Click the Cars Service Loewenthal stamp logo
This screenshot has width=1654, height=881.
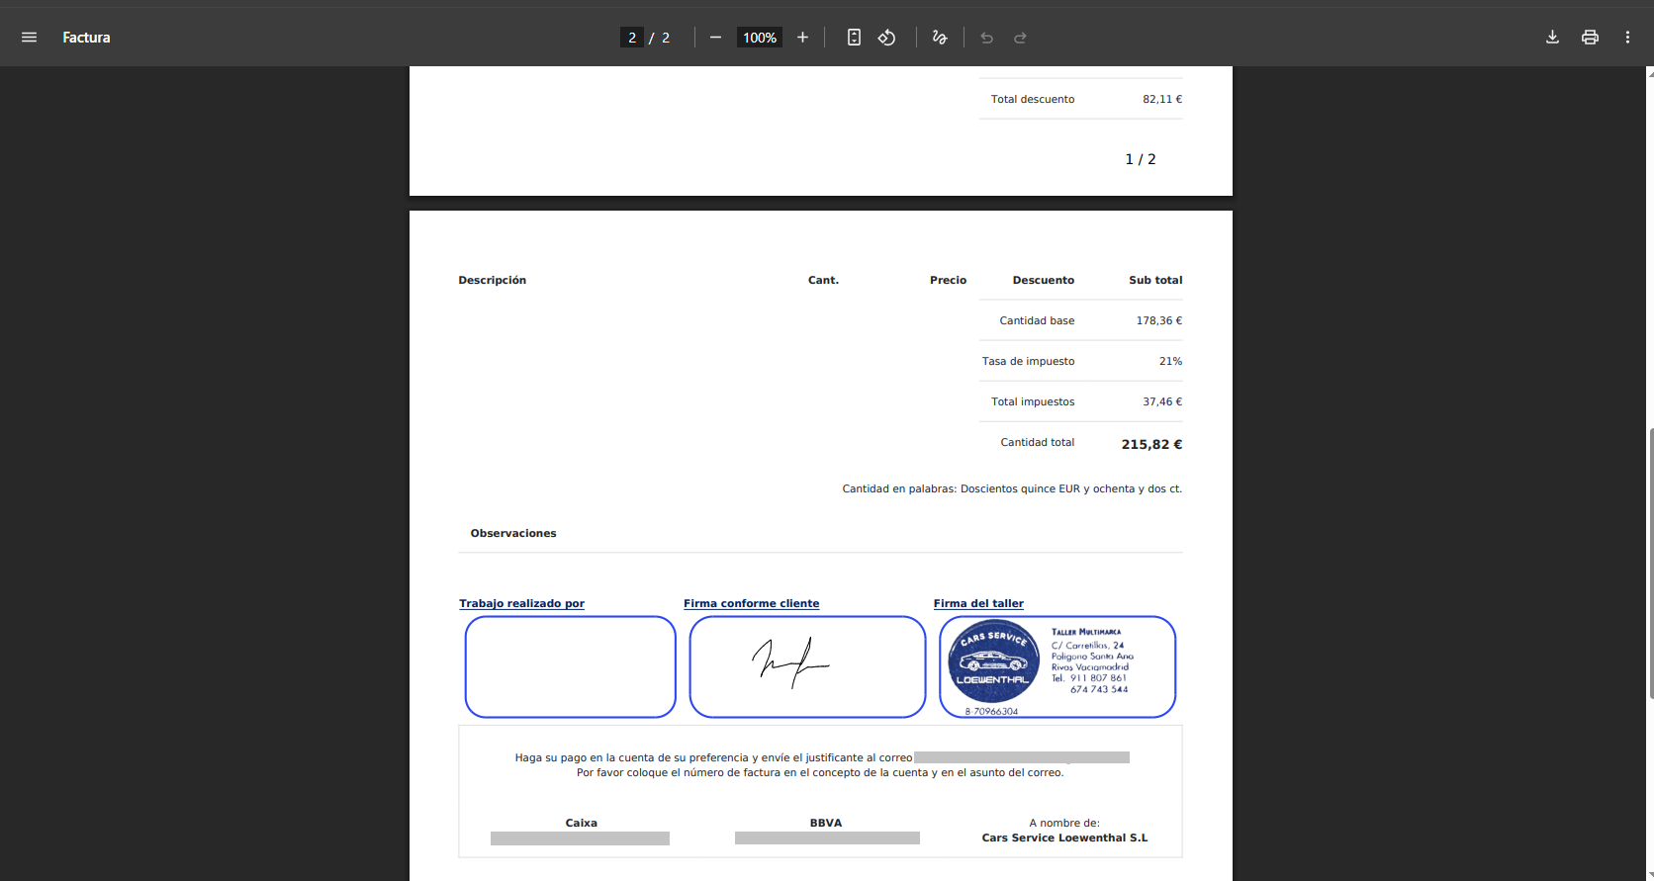993,661
